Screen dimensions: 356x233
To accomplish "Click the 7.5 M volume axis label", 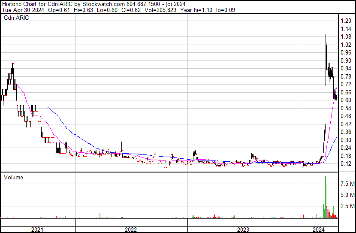I will [347, 184].
